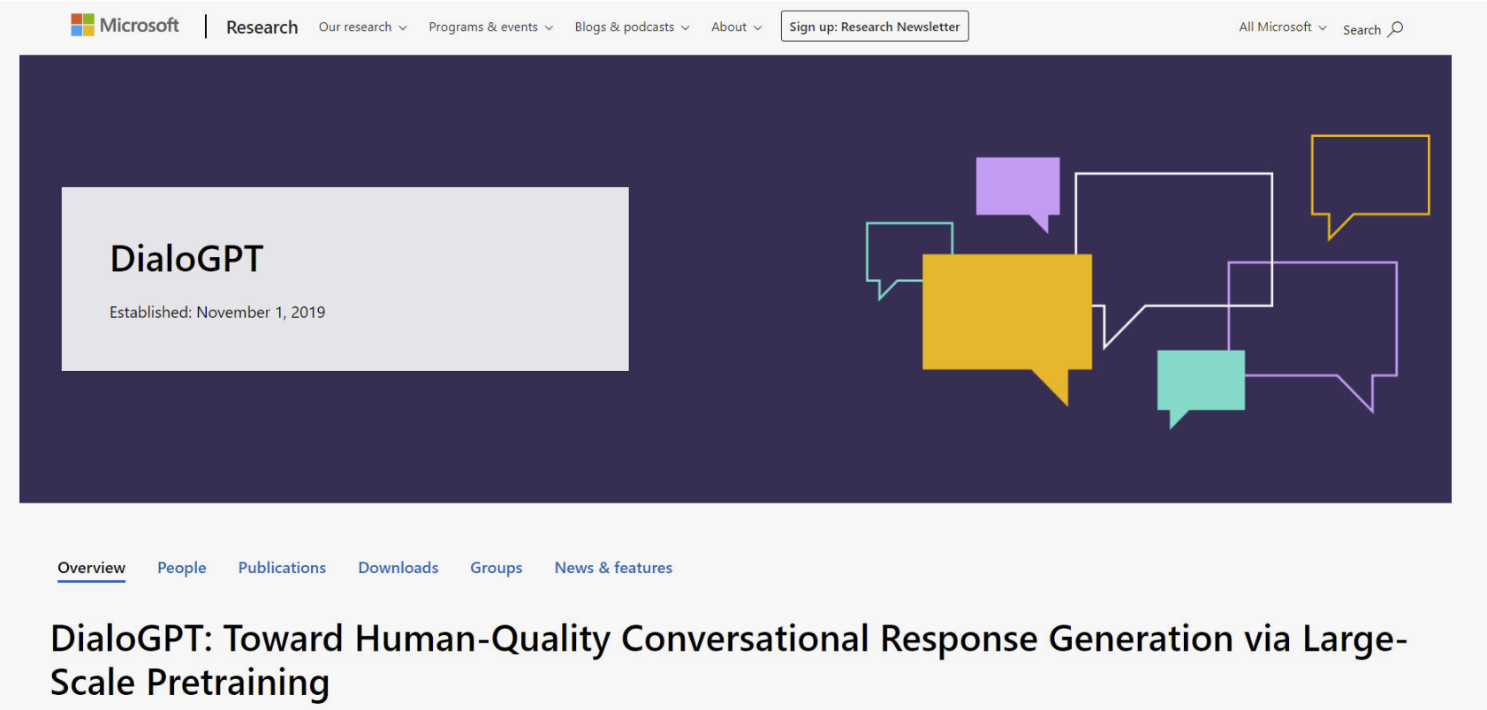Expand the Programs & events menu
The height and width of the screenshot is (710, 1487).
point(490,27)
